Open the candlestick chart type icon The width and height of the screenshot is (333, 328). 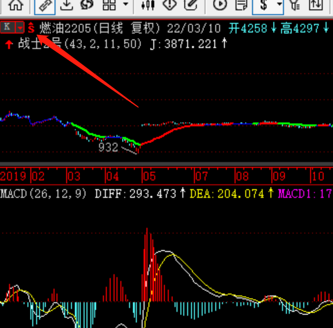148,5
